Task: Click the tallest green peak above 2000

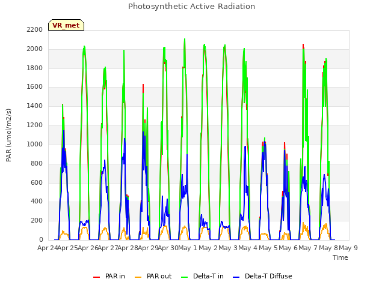Action: click(185, 40)
